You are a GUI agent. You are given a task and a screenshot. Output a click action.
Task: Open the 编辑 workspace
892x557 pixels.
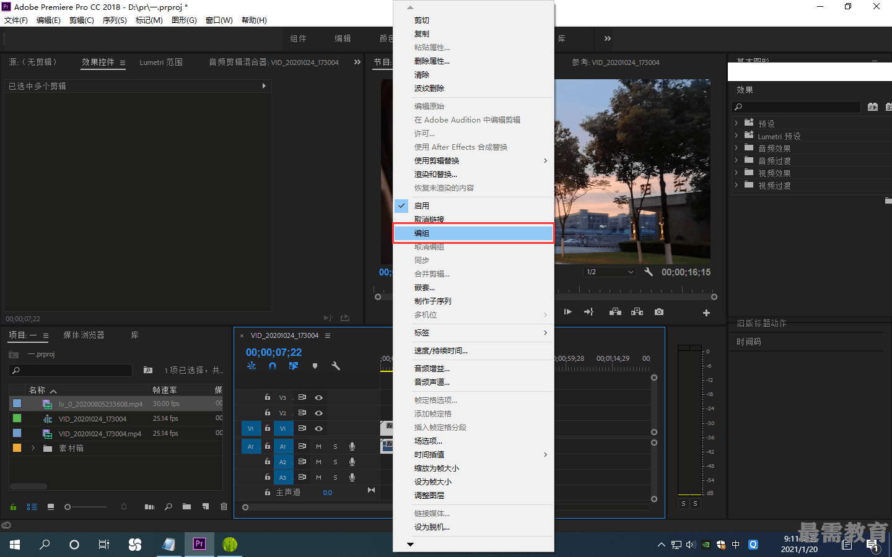[343, 38]
